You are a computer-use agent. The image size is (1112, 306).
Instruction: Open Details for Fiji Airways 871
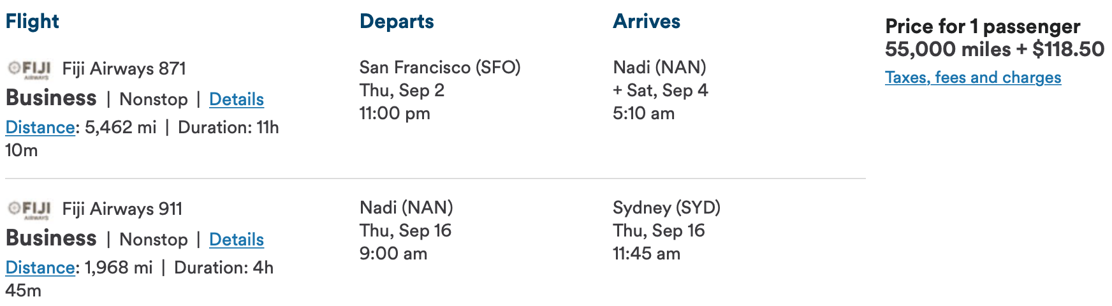237,99
